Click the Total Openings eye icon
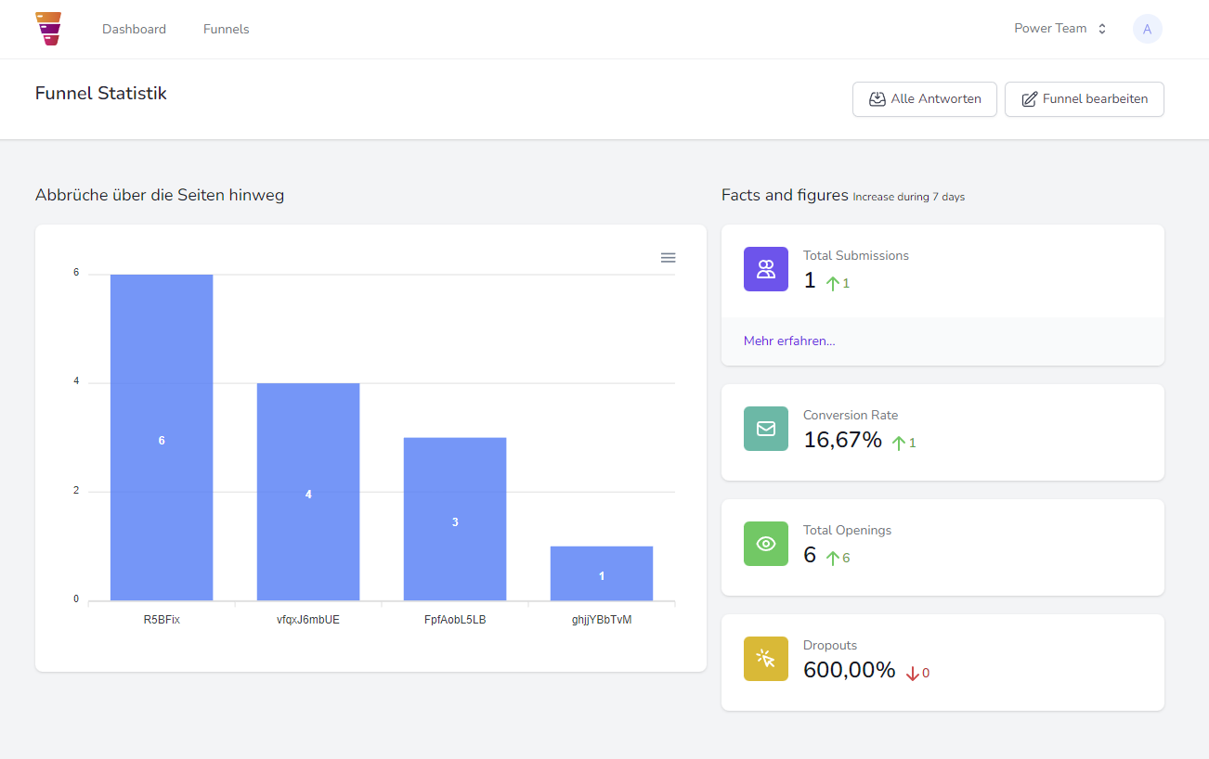The height and width of the screenshot is (759, 1209). 766,544
